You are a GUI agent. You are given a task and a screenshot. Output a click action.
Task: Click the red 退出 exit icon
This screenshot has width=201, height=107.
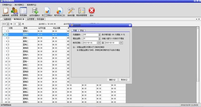(91, 12)
